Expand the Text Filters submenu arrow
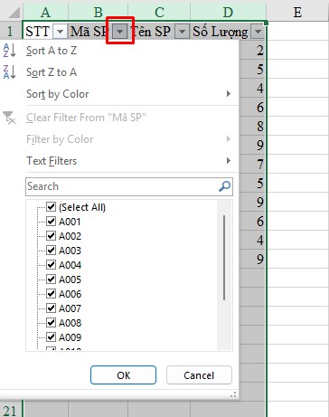The width and height of the screenshot is (329, 417). pyautogui.click(x=229, y=161)
